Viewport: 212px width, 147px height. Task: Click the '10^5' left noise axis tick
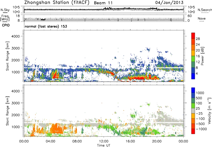tap(16, 7)
